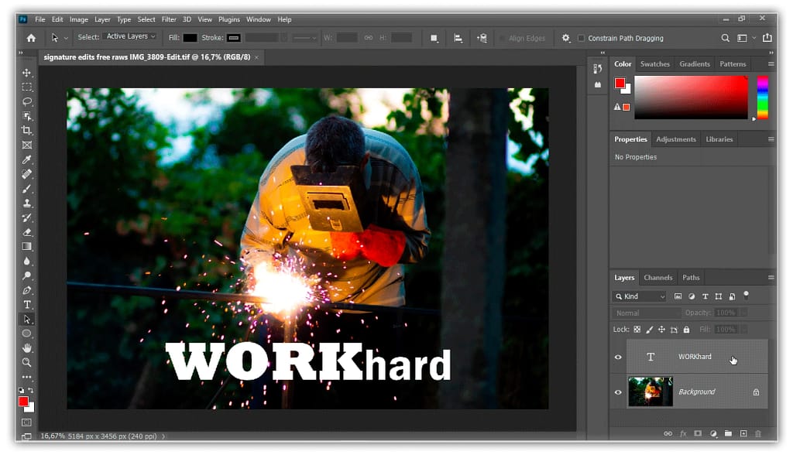The width and height of the screenshot is (793, 455).
Task: Switch to the Swatches tab
Action: coord(655,63)
